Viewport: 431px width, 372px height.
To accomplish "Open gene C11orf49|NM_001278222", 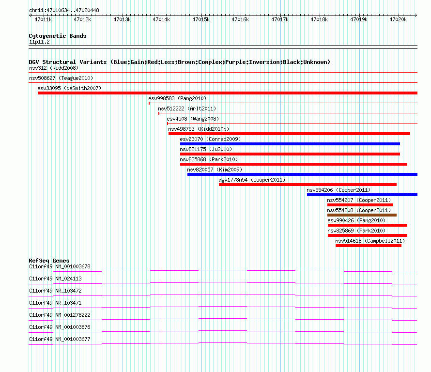I will coord(60,315).
